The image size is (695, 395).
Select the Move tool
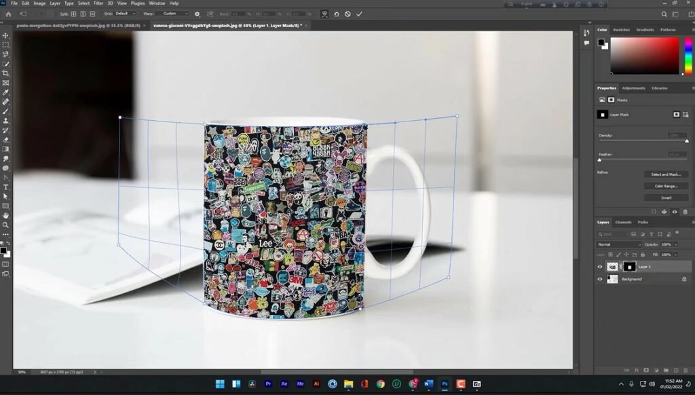point(5,35)
